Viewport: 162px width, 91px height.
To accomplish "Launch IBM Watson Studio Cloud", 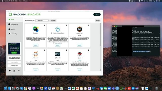I will point(57,45).
